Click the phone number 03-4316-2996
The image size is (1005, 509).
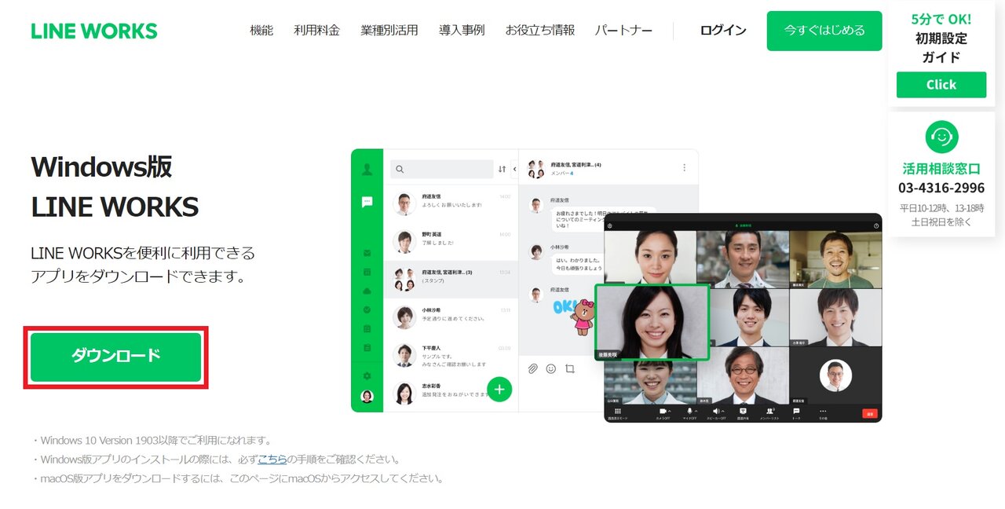tap(941, 189)
